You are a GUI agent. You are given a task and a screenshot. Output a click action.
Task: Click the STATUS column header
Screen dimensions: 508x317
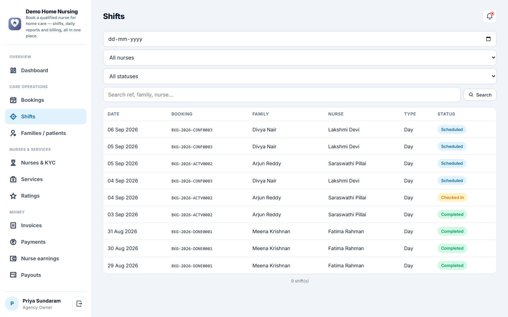tap(446, 114)
